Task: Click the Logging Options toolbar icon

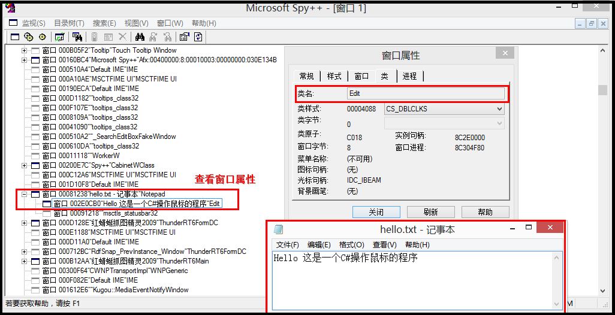Action: tap(108, 37)
